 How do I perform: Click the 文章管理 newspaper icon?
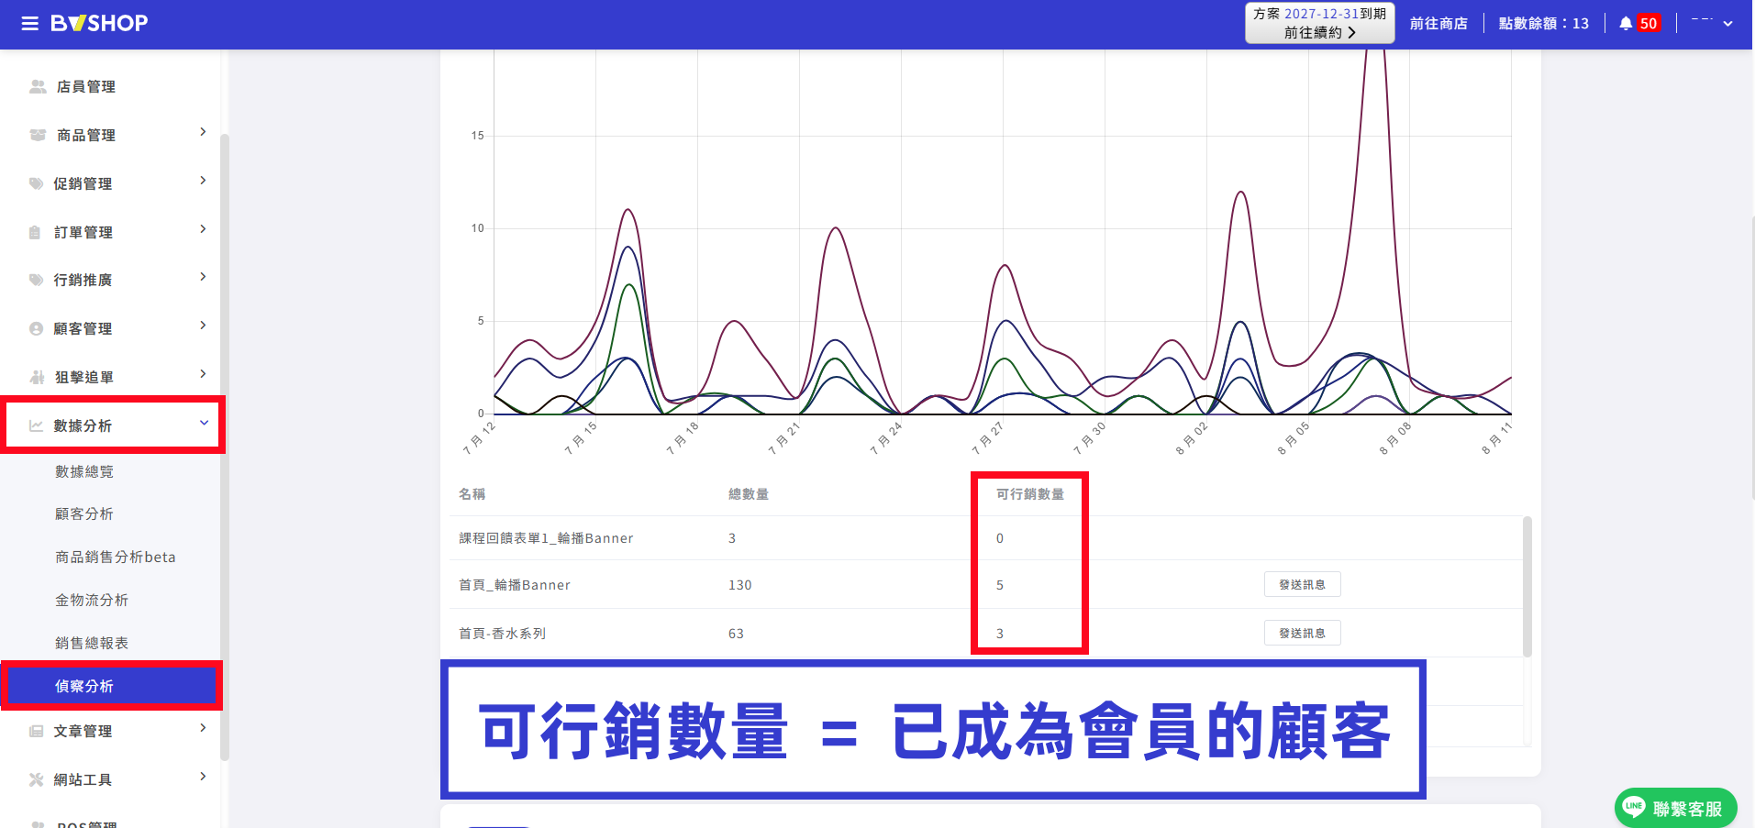coord(36,731)
